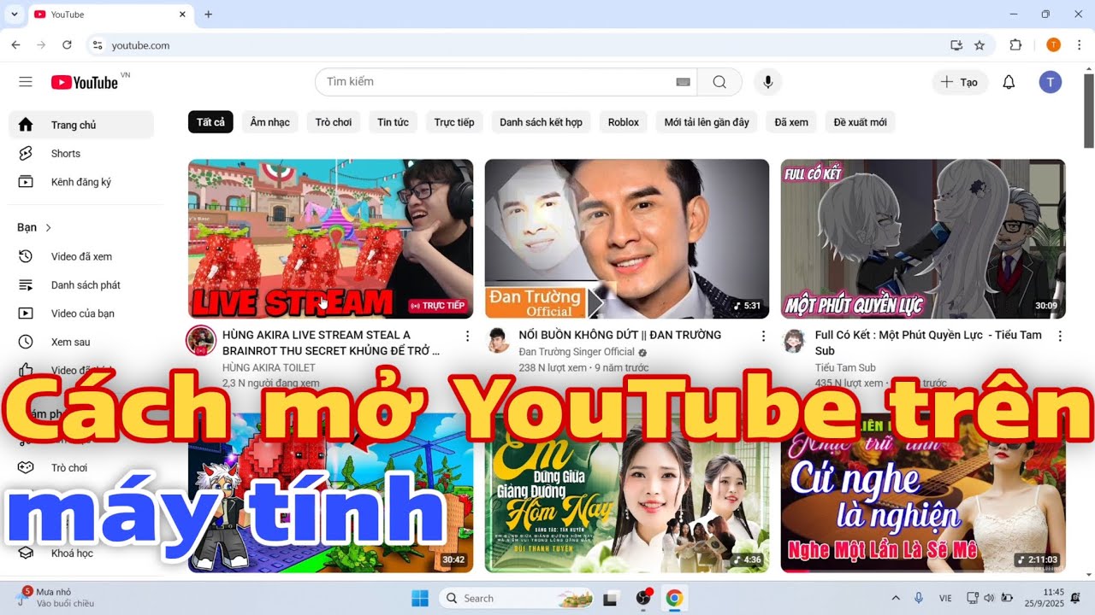Start voice search with the microphone
1095x615 pixels.
tap(768, 82)
